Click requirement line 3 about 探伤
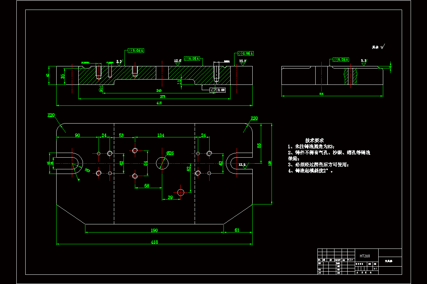The image size is (427, 284). [x=318, y=165]
